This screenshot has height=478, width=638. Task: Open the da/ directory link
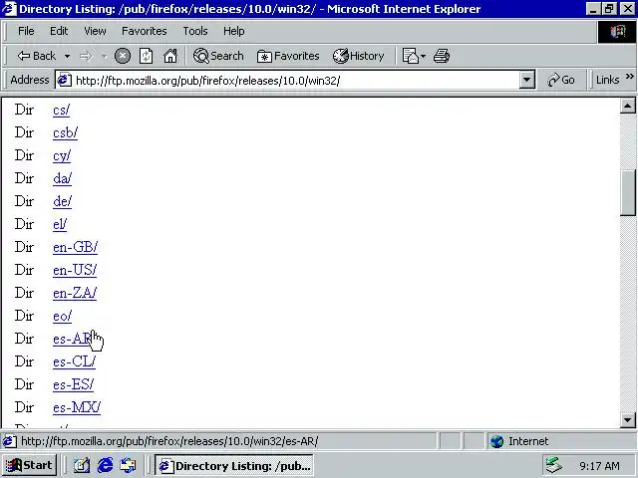[62, 178]
